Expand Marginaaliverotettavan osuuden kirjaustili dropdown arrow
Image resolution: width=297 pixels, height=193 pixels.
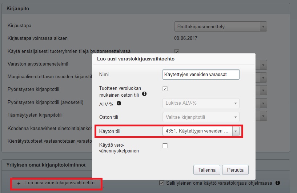click(263, 77)
